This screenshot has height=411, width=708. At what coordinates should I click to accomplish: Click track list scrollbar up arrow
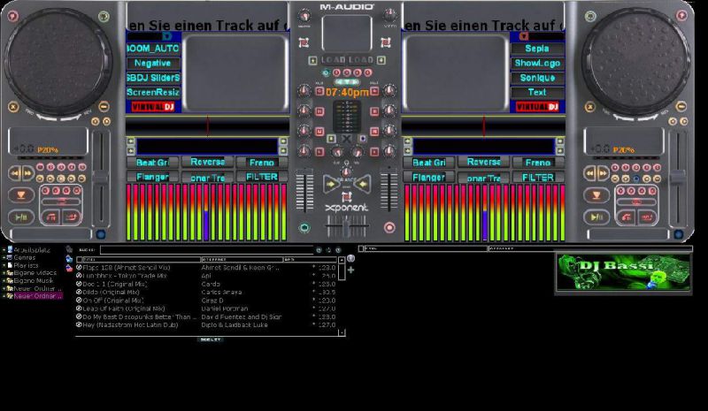point(342,261)
